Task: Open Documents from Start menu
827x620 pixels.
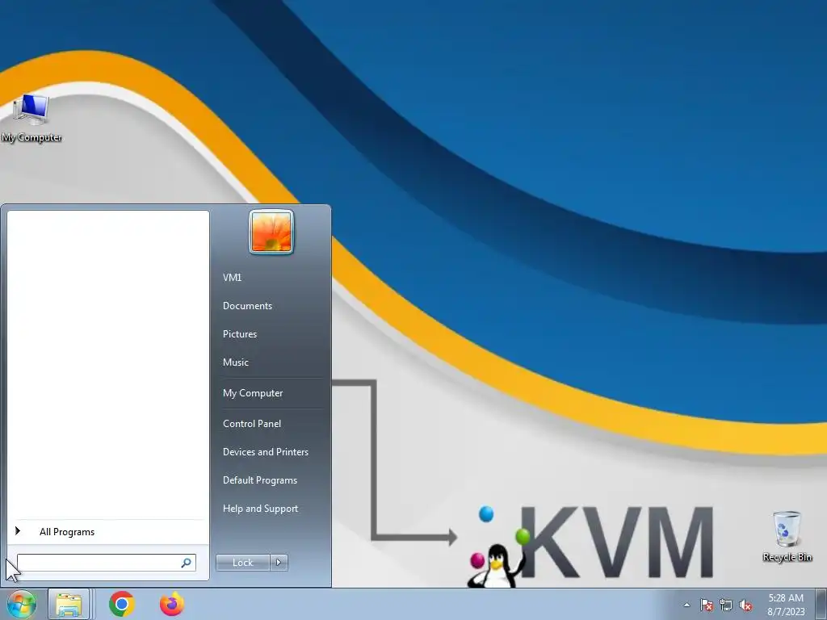Action: click(x=247, y=306)
